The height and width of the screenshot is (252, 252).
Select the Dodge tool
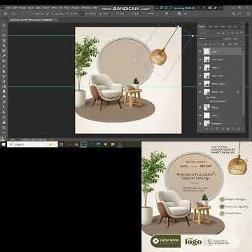click(4, 97)
